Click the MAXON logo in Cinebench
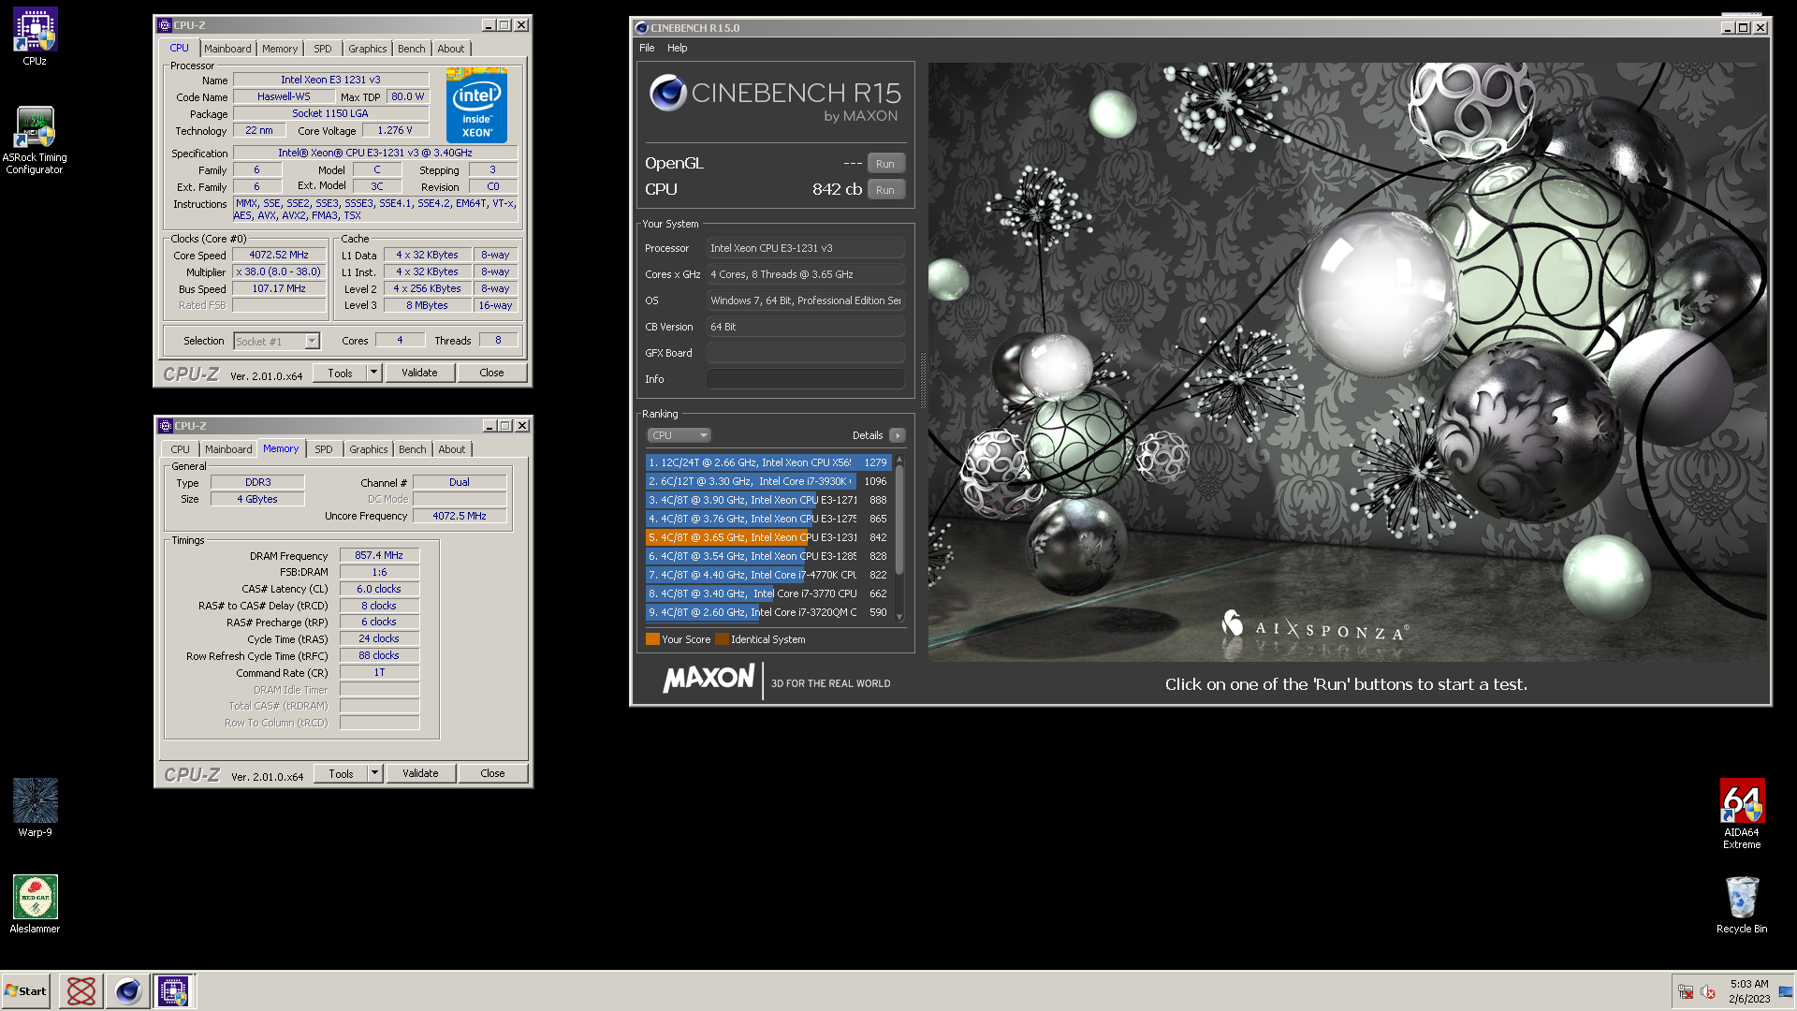This screenshot has height=1011, width=1797. pos(709,678)
